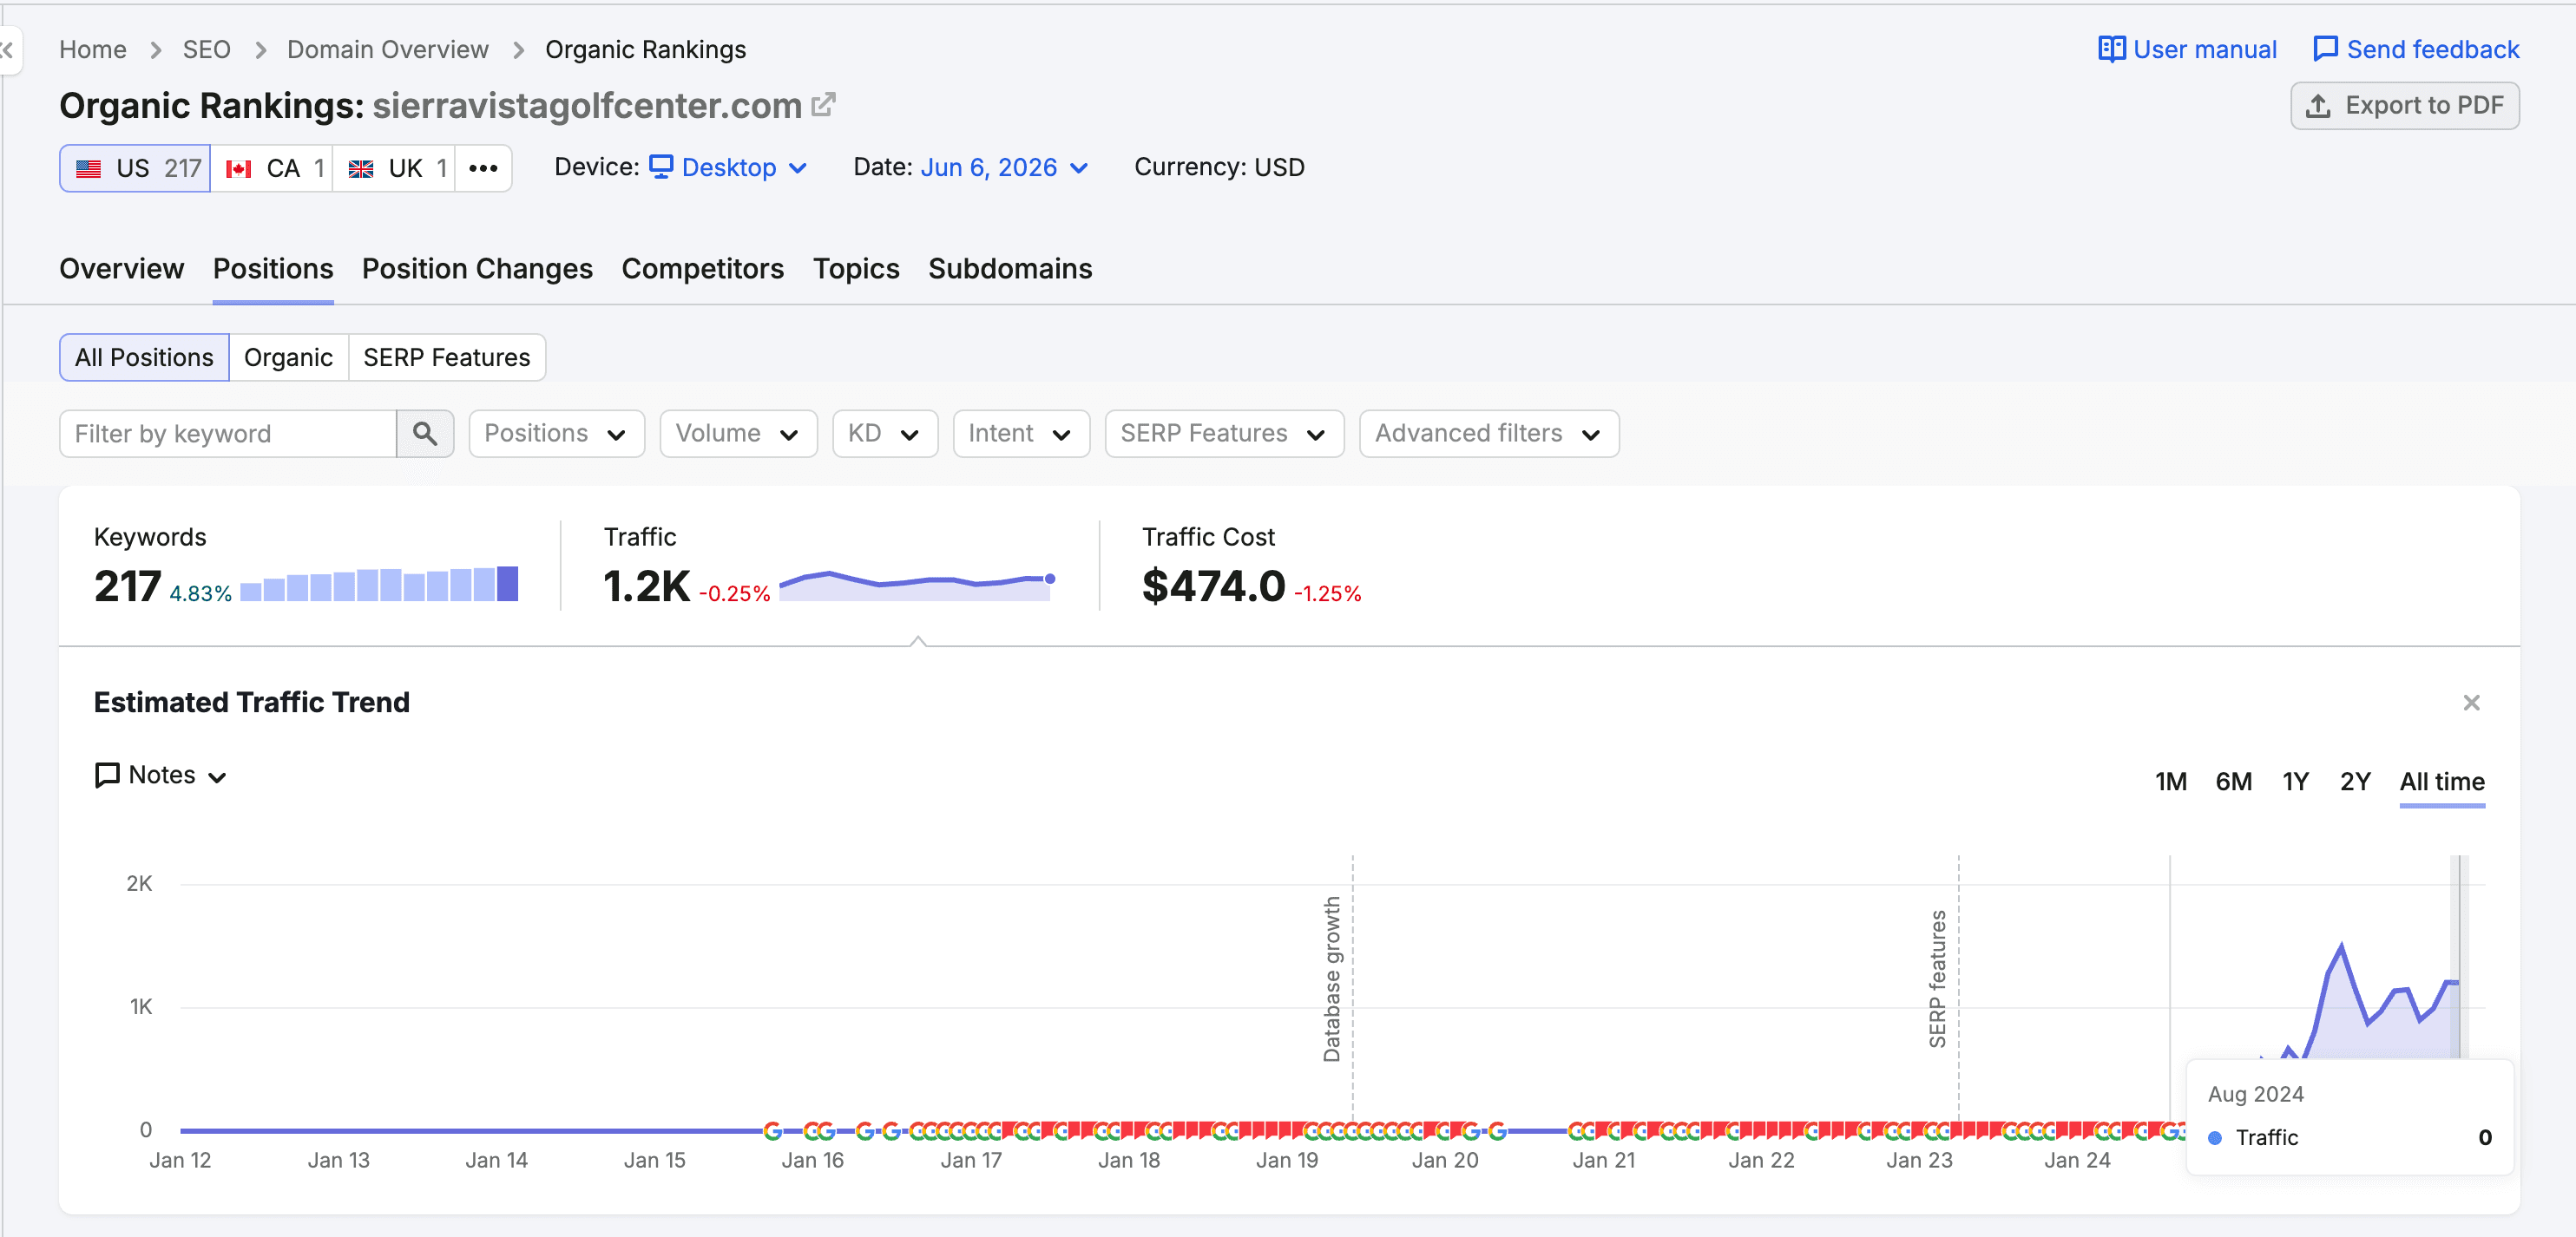Click the Aug 2024 tooltip date
Screen dimensions: 2576x1237
click(2255, 1094)
